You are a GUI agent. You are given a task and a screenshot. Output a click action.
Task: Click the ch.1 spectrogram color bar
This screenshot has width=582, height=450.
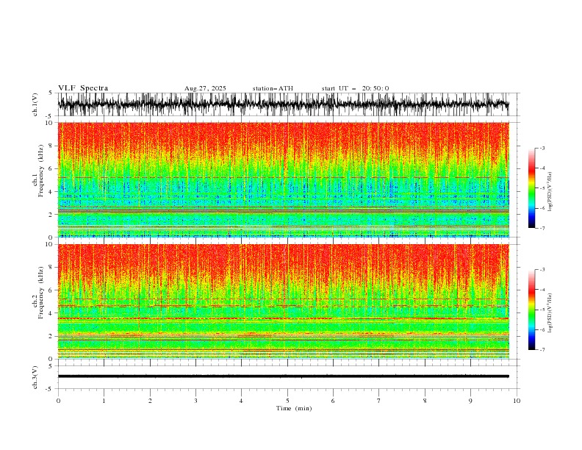pyautogui.click(x=531, y=188)
